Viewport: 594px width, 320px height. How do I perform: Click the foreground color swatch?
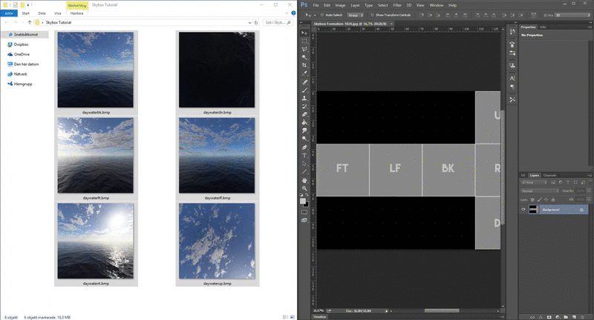(303, 201)
